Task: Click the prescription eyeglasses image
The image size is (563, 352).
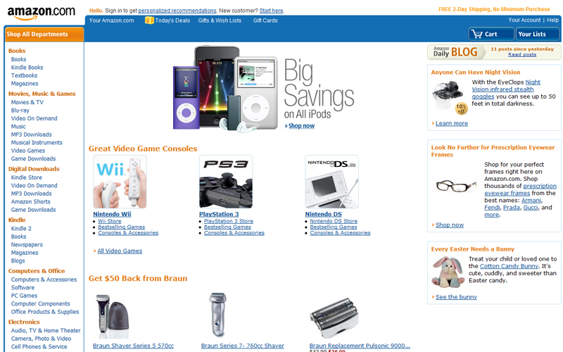Action: pos(456,186)
